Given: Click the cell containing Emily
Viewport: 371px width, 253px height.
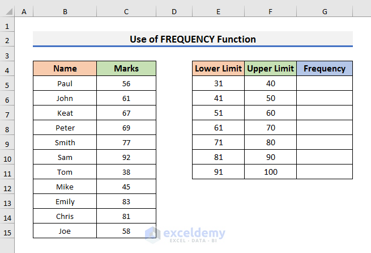Looking at the screenshot, I should point(65,201).
